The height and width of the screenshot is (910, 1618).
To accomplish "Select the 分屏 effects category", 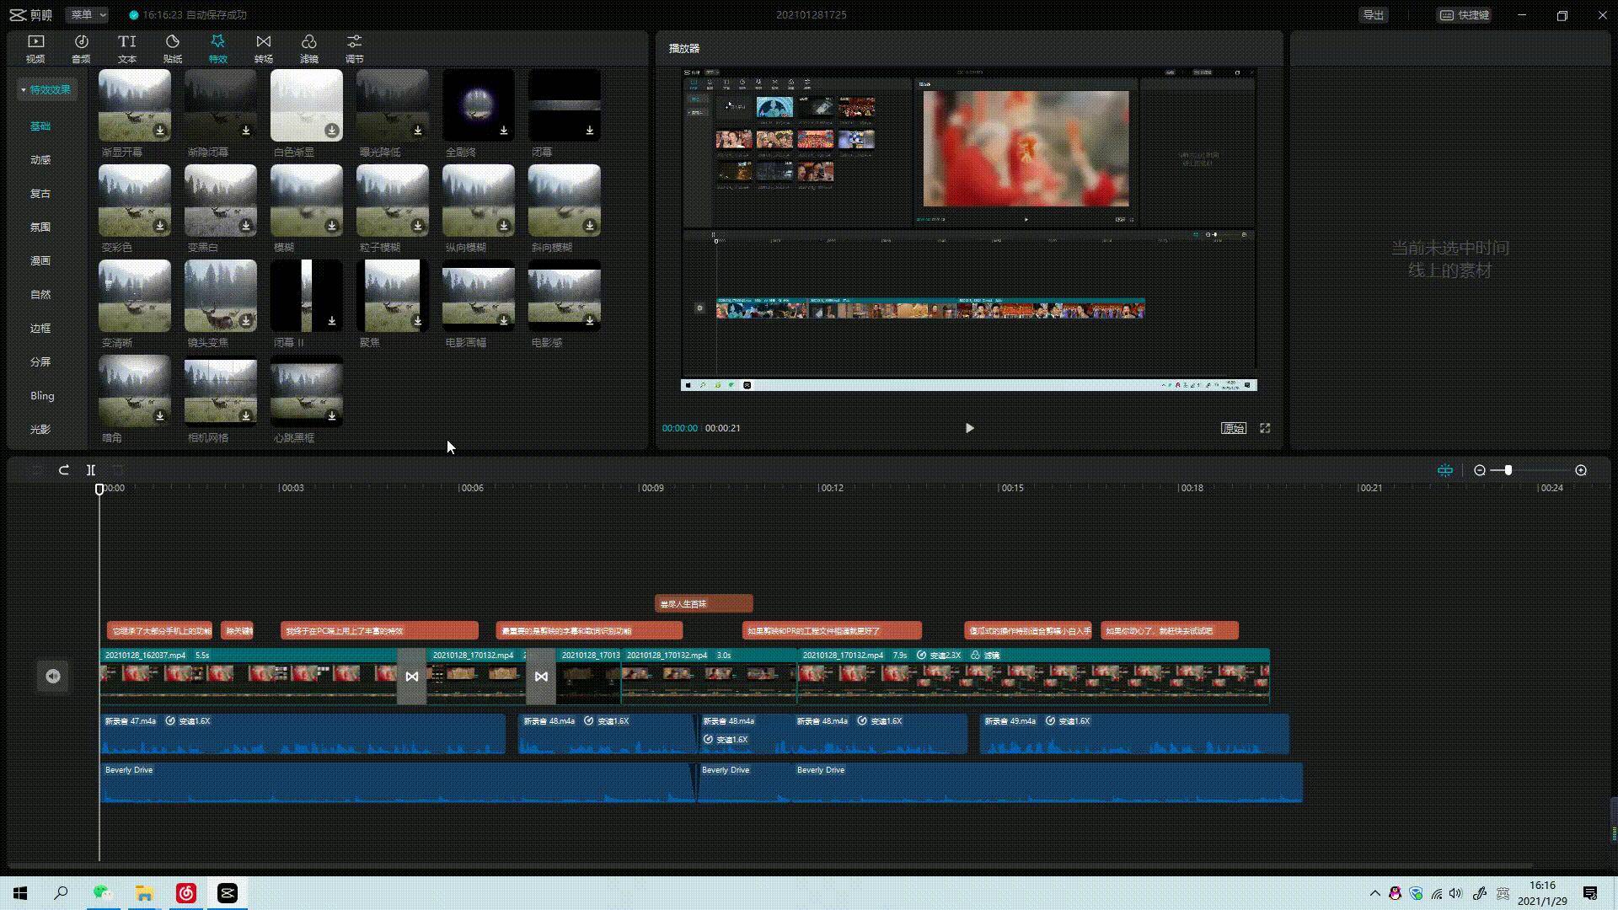I will coord(40,361).
